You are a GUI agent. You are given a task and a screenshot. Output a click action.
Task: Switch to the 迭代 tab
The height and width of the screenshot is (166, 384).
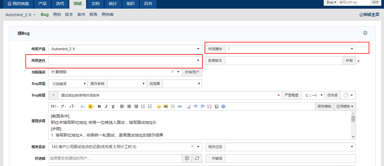[60, 4]
